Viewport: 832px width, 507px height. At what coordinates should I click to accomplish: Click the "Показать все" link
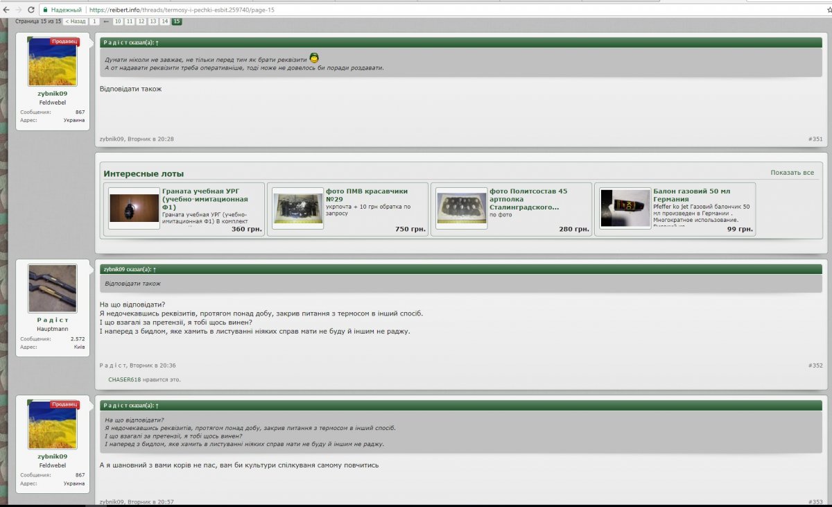792,173
